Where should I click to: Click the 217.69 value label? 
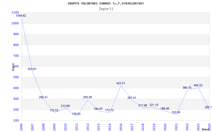143,105
